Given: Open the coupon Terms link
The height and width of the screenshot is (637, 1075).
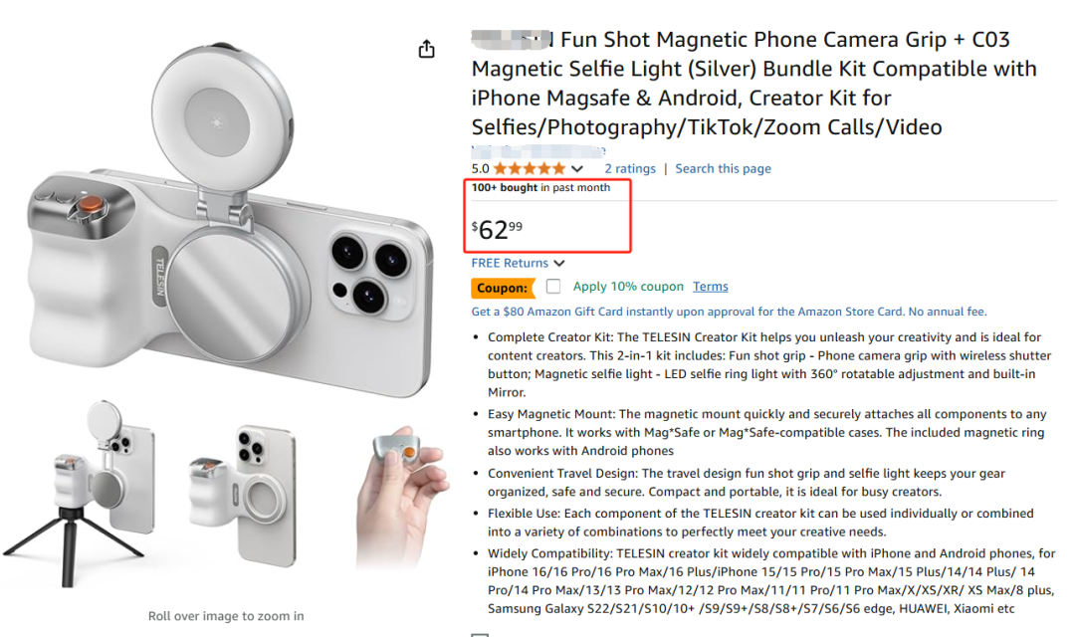Looking at the screenshot, I should tap(711, 286).
